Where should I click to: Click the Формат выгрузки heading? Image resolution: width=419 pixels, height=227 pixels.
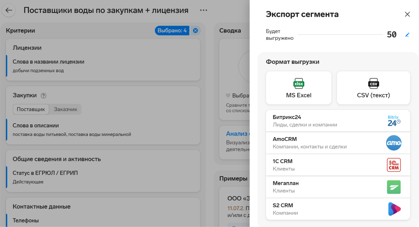tap(293, 62)
